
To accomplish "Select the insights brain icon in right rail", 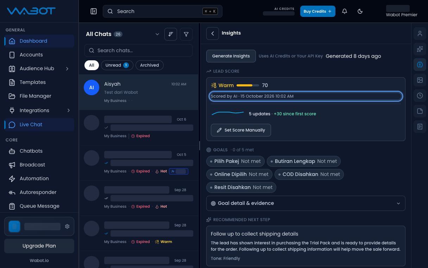I will (420, 65).
